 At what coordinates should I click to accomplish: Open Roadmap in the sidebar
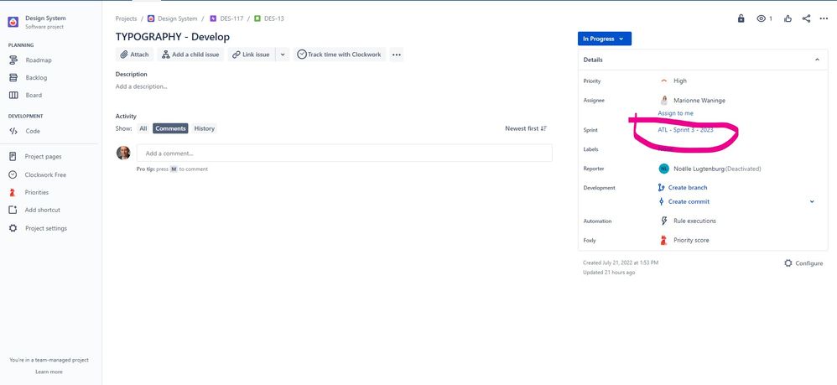click(39, 60)
